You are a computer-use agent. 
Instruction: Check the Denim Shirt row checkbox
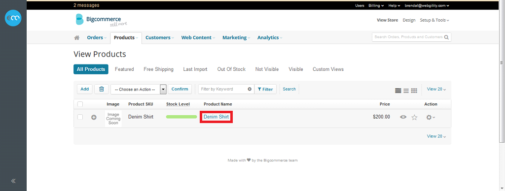(80, 117)
